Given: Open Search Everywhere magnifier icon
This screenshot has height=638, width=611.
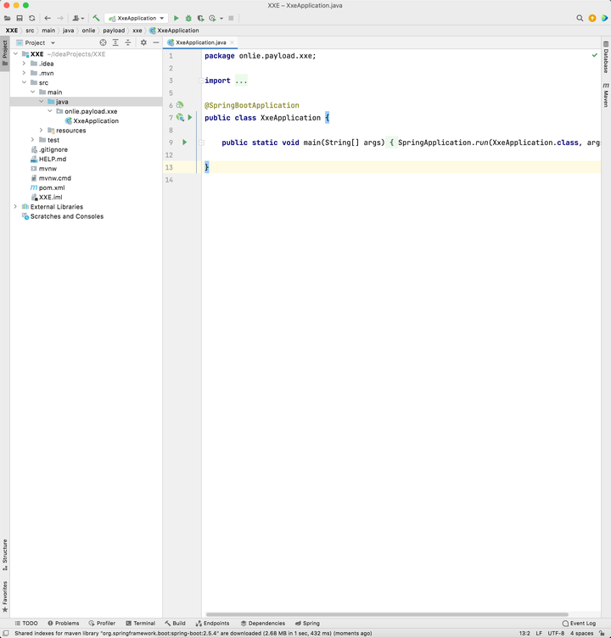Looking at the screenshot, I should [580, 18].
